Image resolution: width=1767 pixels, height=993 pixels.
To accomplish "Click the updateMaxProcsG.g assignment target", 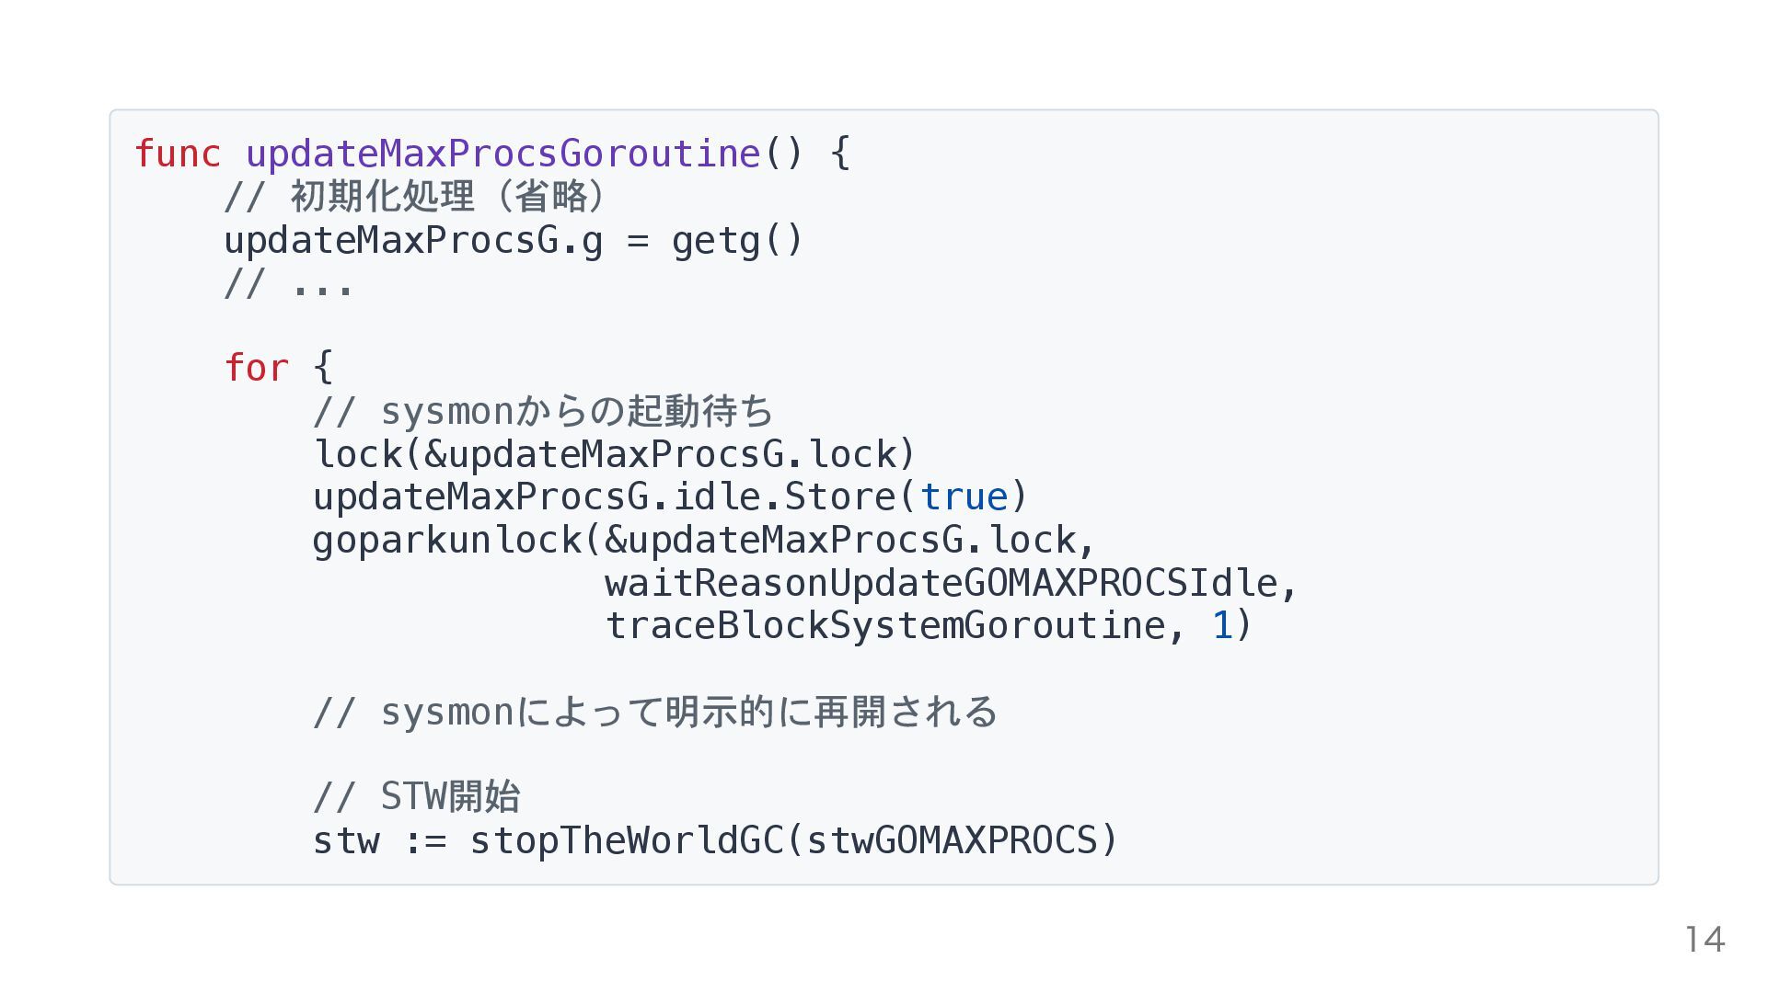I will click(x=413, y=242).
